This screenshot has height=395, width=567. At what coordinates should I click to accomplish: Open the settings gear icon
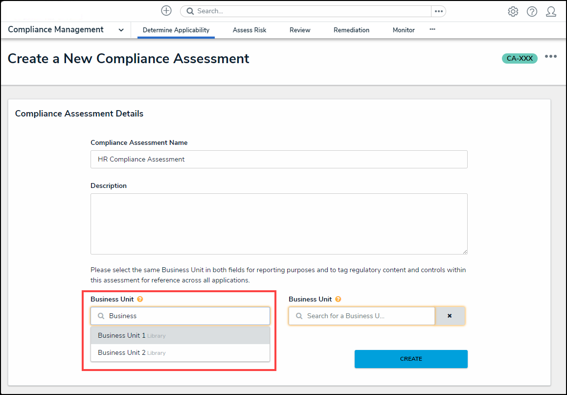(x=513, y=12)
